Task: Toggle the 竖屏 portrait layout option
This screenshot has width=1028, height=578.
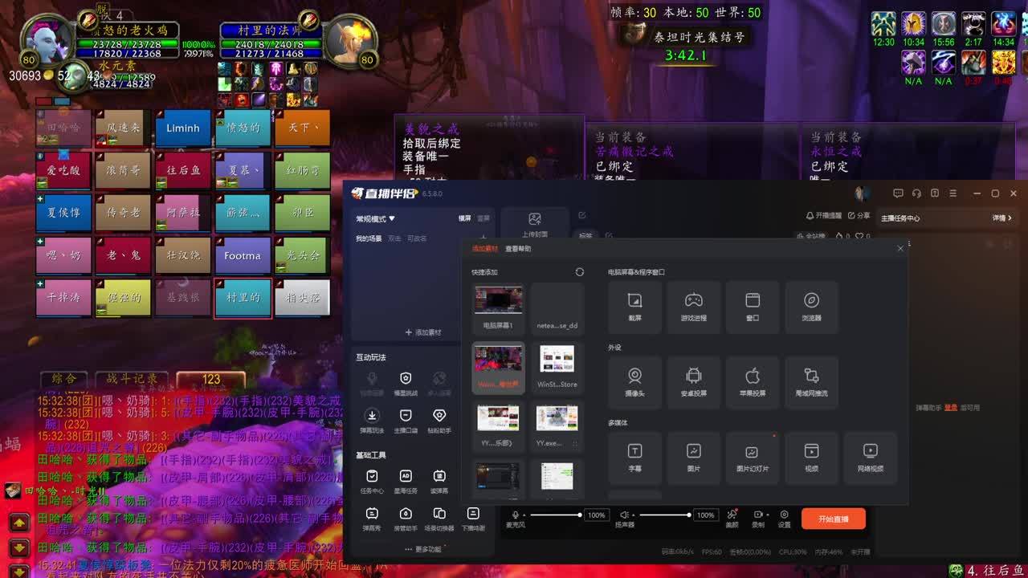Action: click(x=483, y=218)
